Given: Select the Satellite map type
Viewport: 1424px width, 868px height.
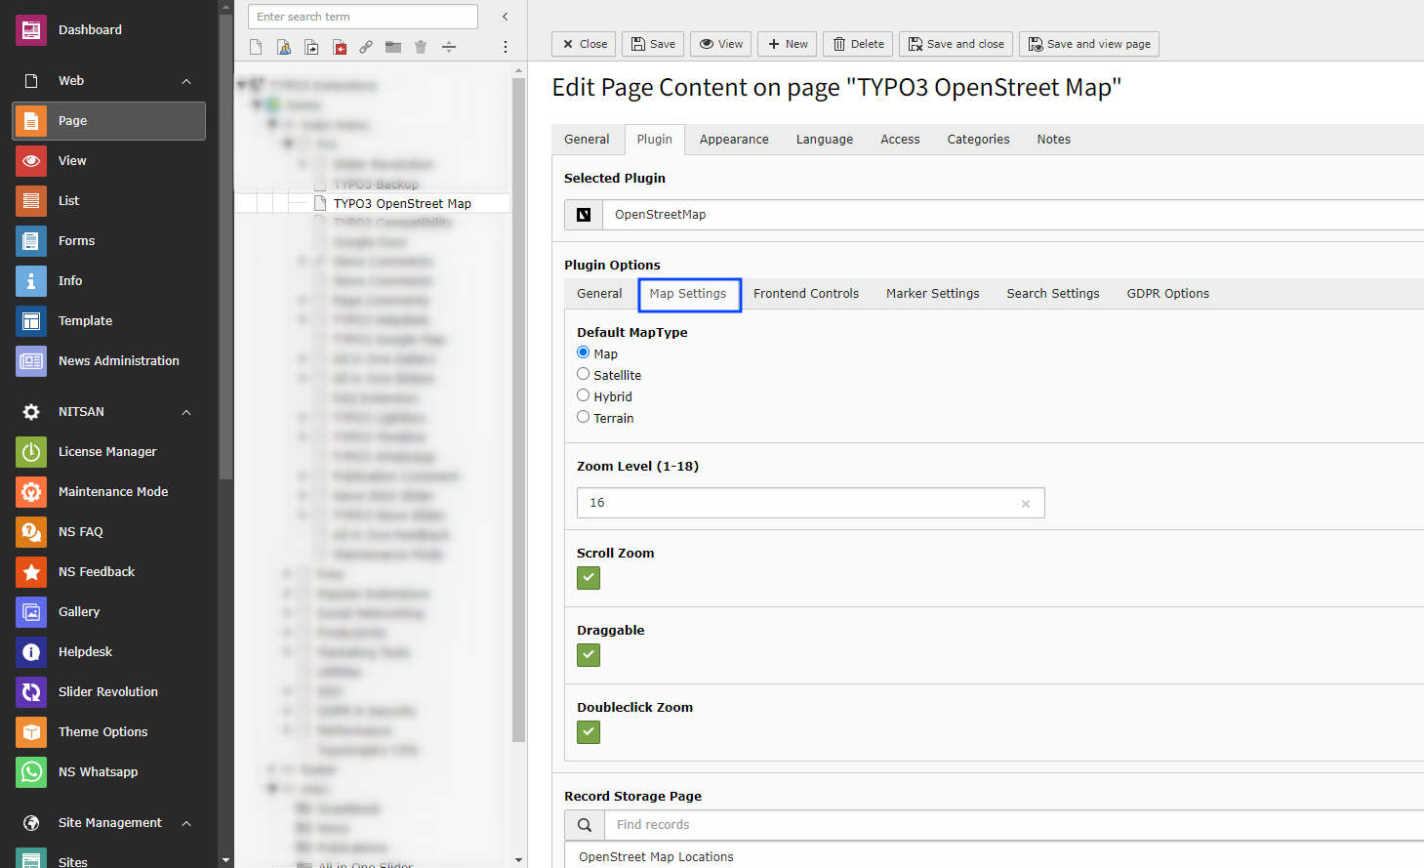Looking at the screenshot, I should point(584,374).
